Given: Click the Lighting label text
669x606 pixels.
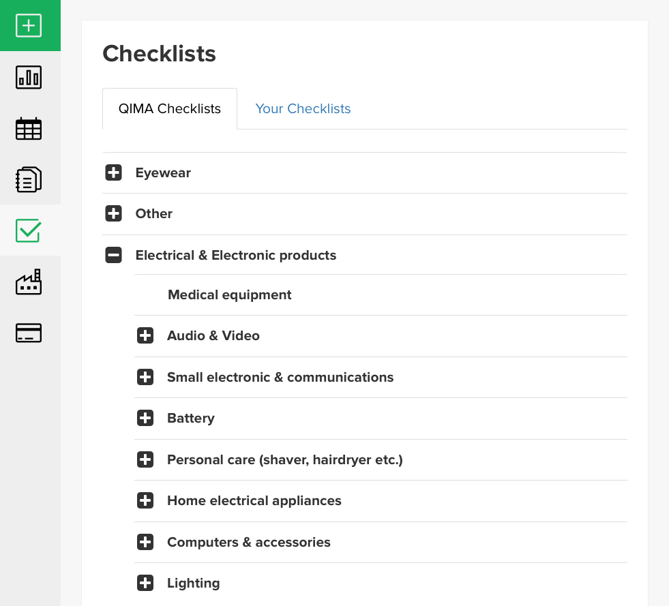Looking at the screenshot, I should (193, 584).
